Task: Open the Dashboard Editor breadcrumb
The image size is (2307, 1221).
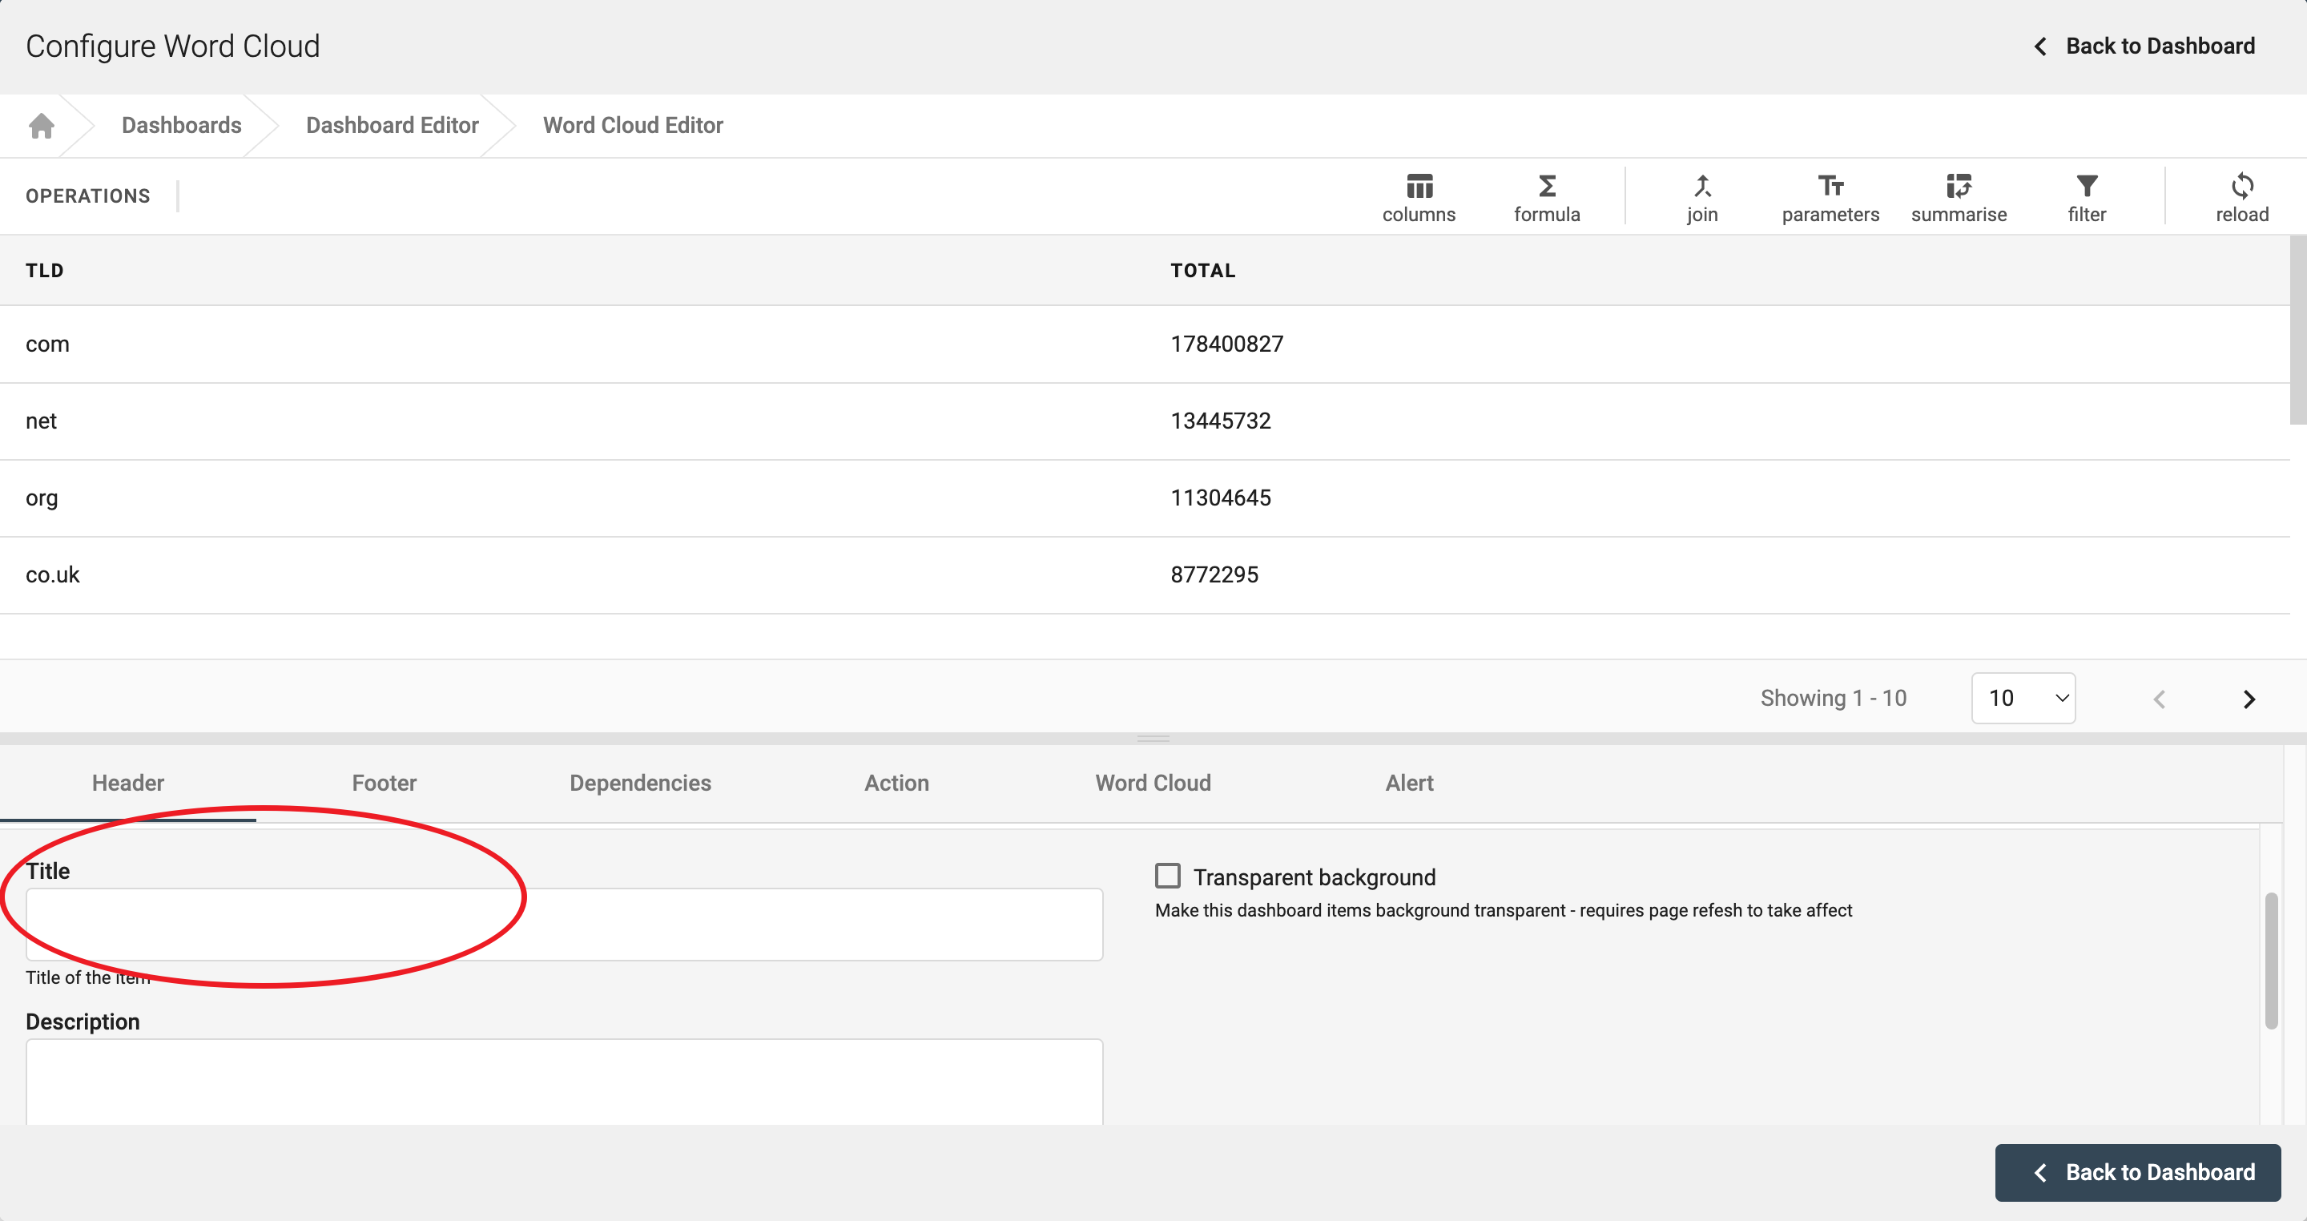Action: pyautogui.click(x=393, y=126)
